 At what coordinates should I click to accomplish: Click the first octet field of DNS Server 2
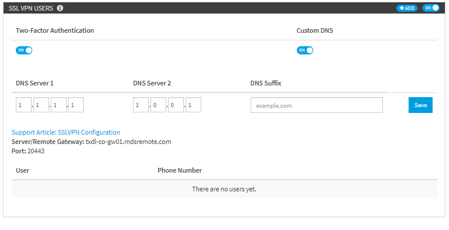coord(140,105)
